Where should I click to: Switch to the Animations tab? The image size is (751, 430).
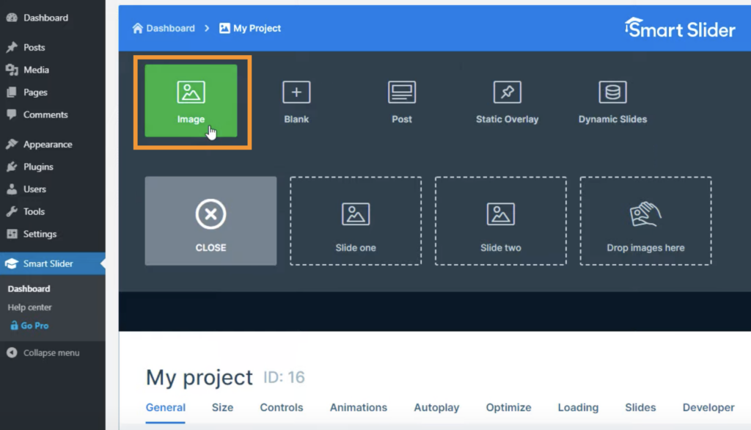click(358, 407)
